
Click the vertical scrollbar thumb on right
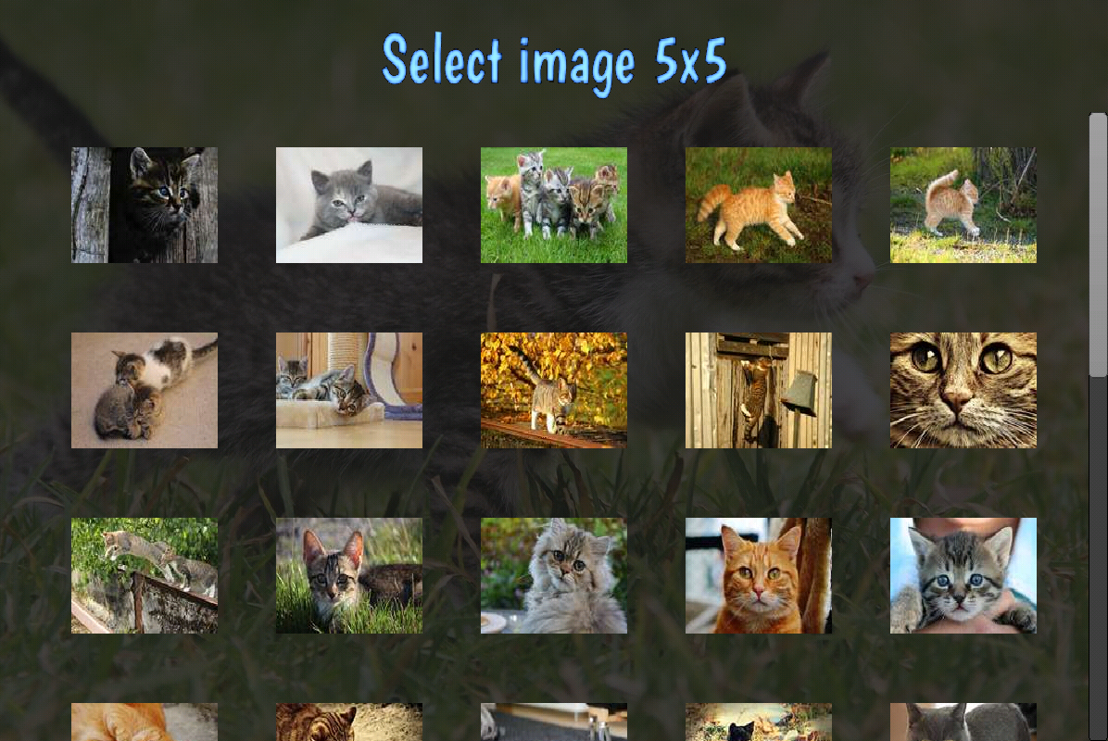(x=1098, y=245)
